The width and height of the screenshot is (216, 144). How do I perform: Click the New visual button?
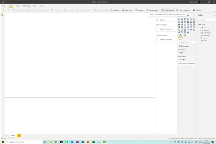pyautogui.click(x=127, y=10)
